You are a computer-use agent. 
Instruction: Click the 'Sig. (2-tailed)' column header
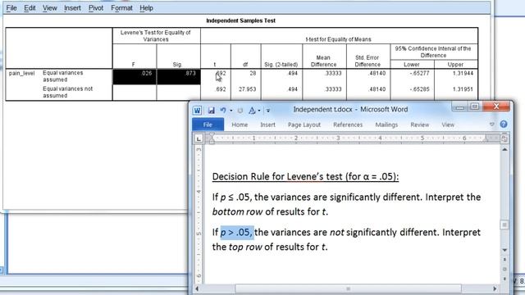click(x=281, y=65)
